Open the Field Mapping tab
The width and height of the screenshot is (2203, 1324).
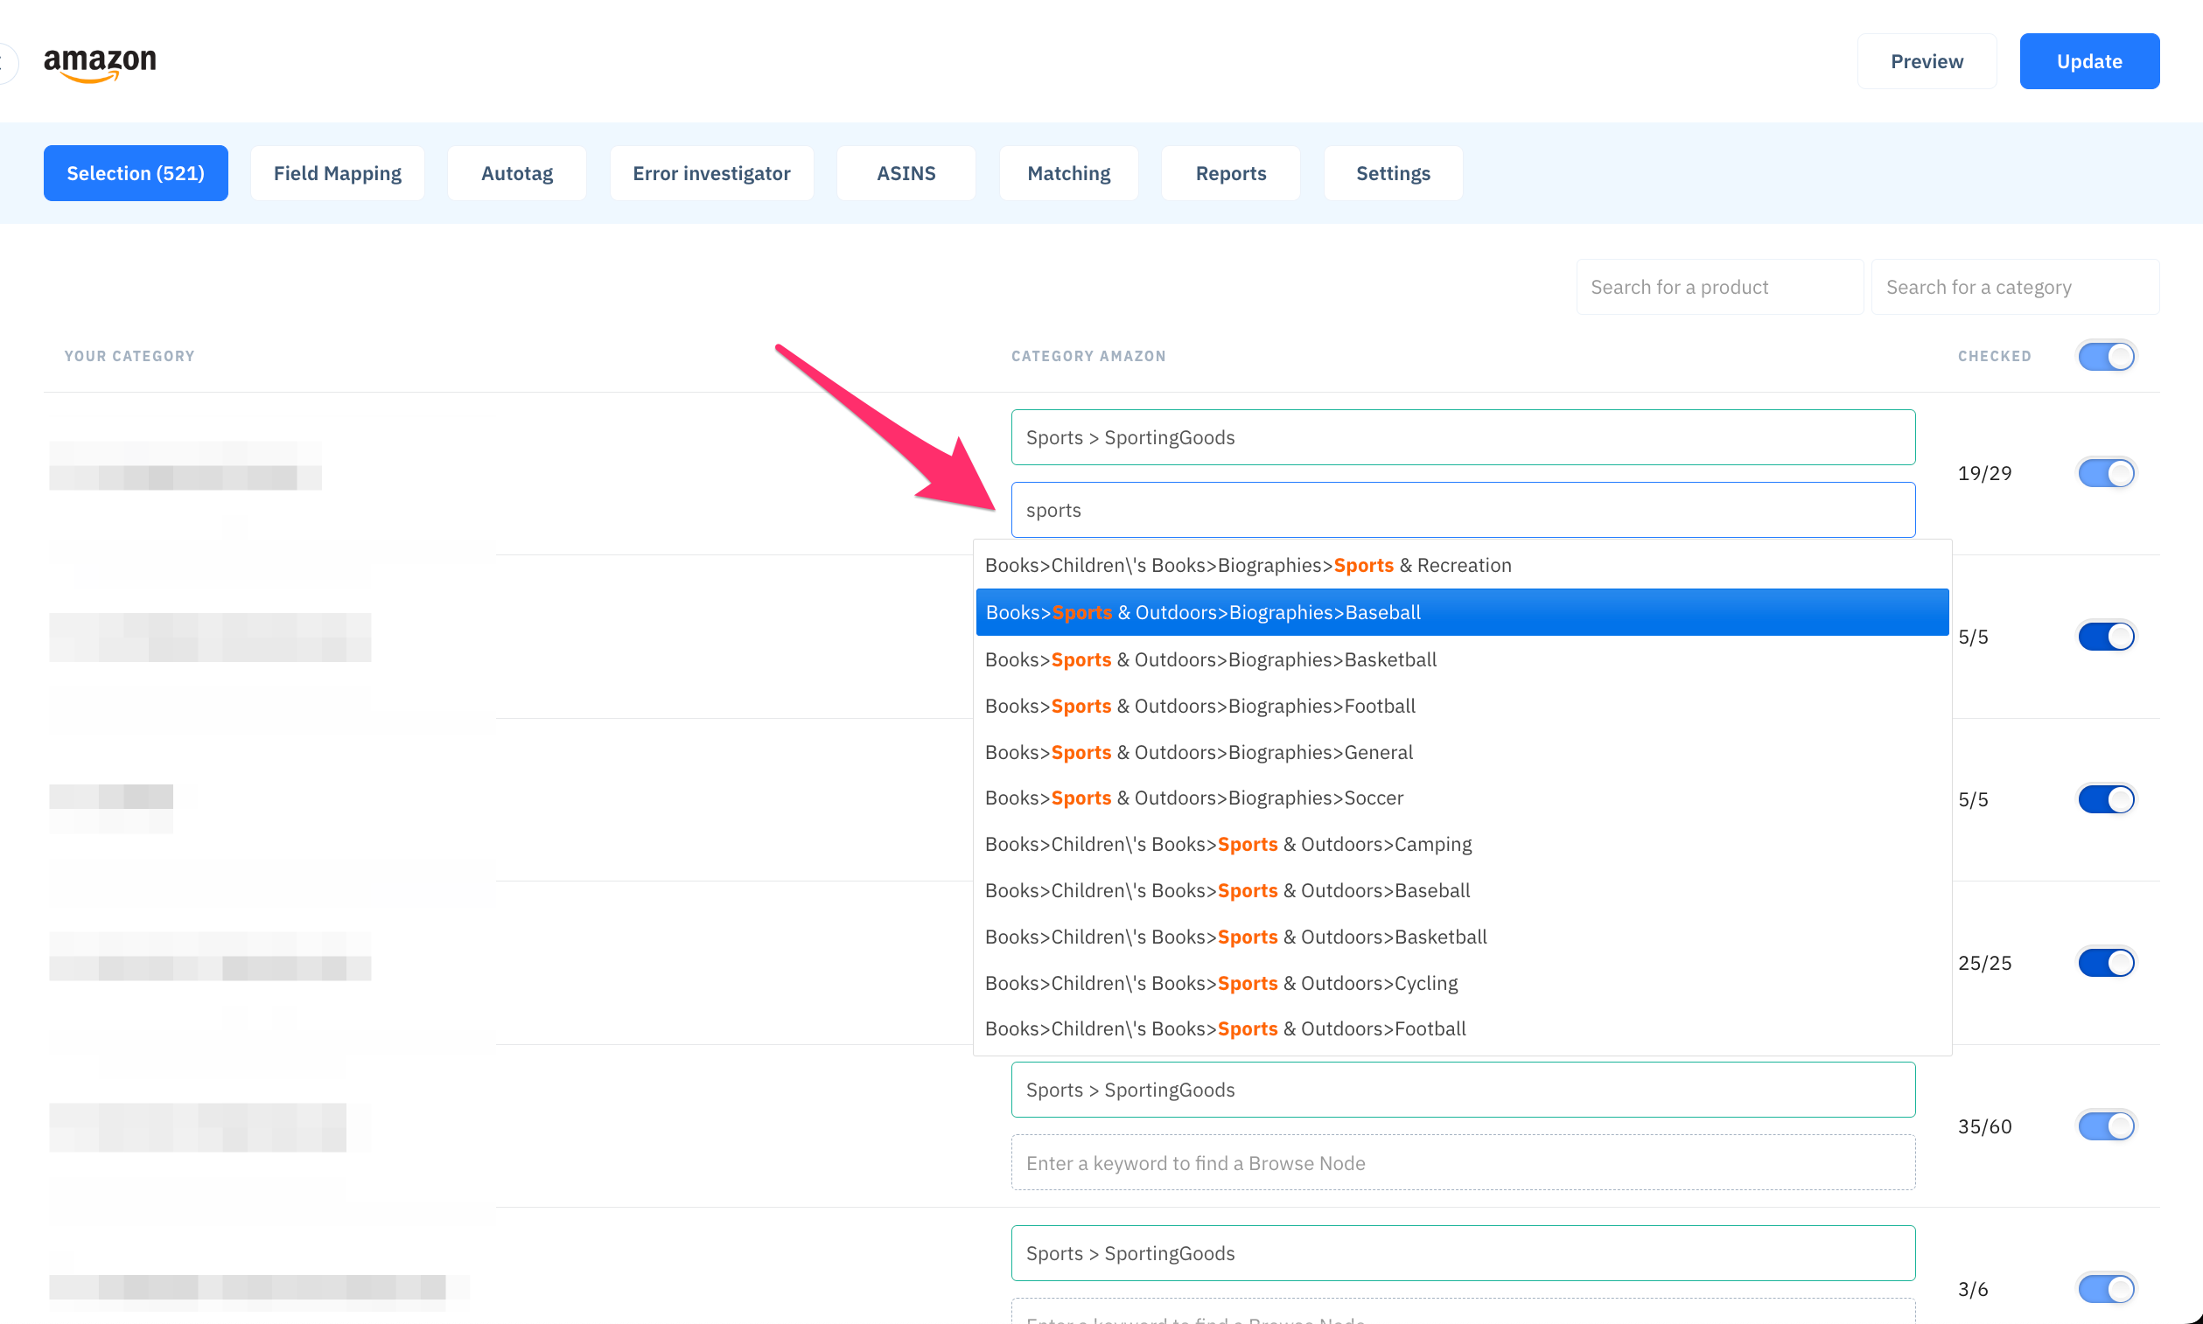[x=338, y=173]
